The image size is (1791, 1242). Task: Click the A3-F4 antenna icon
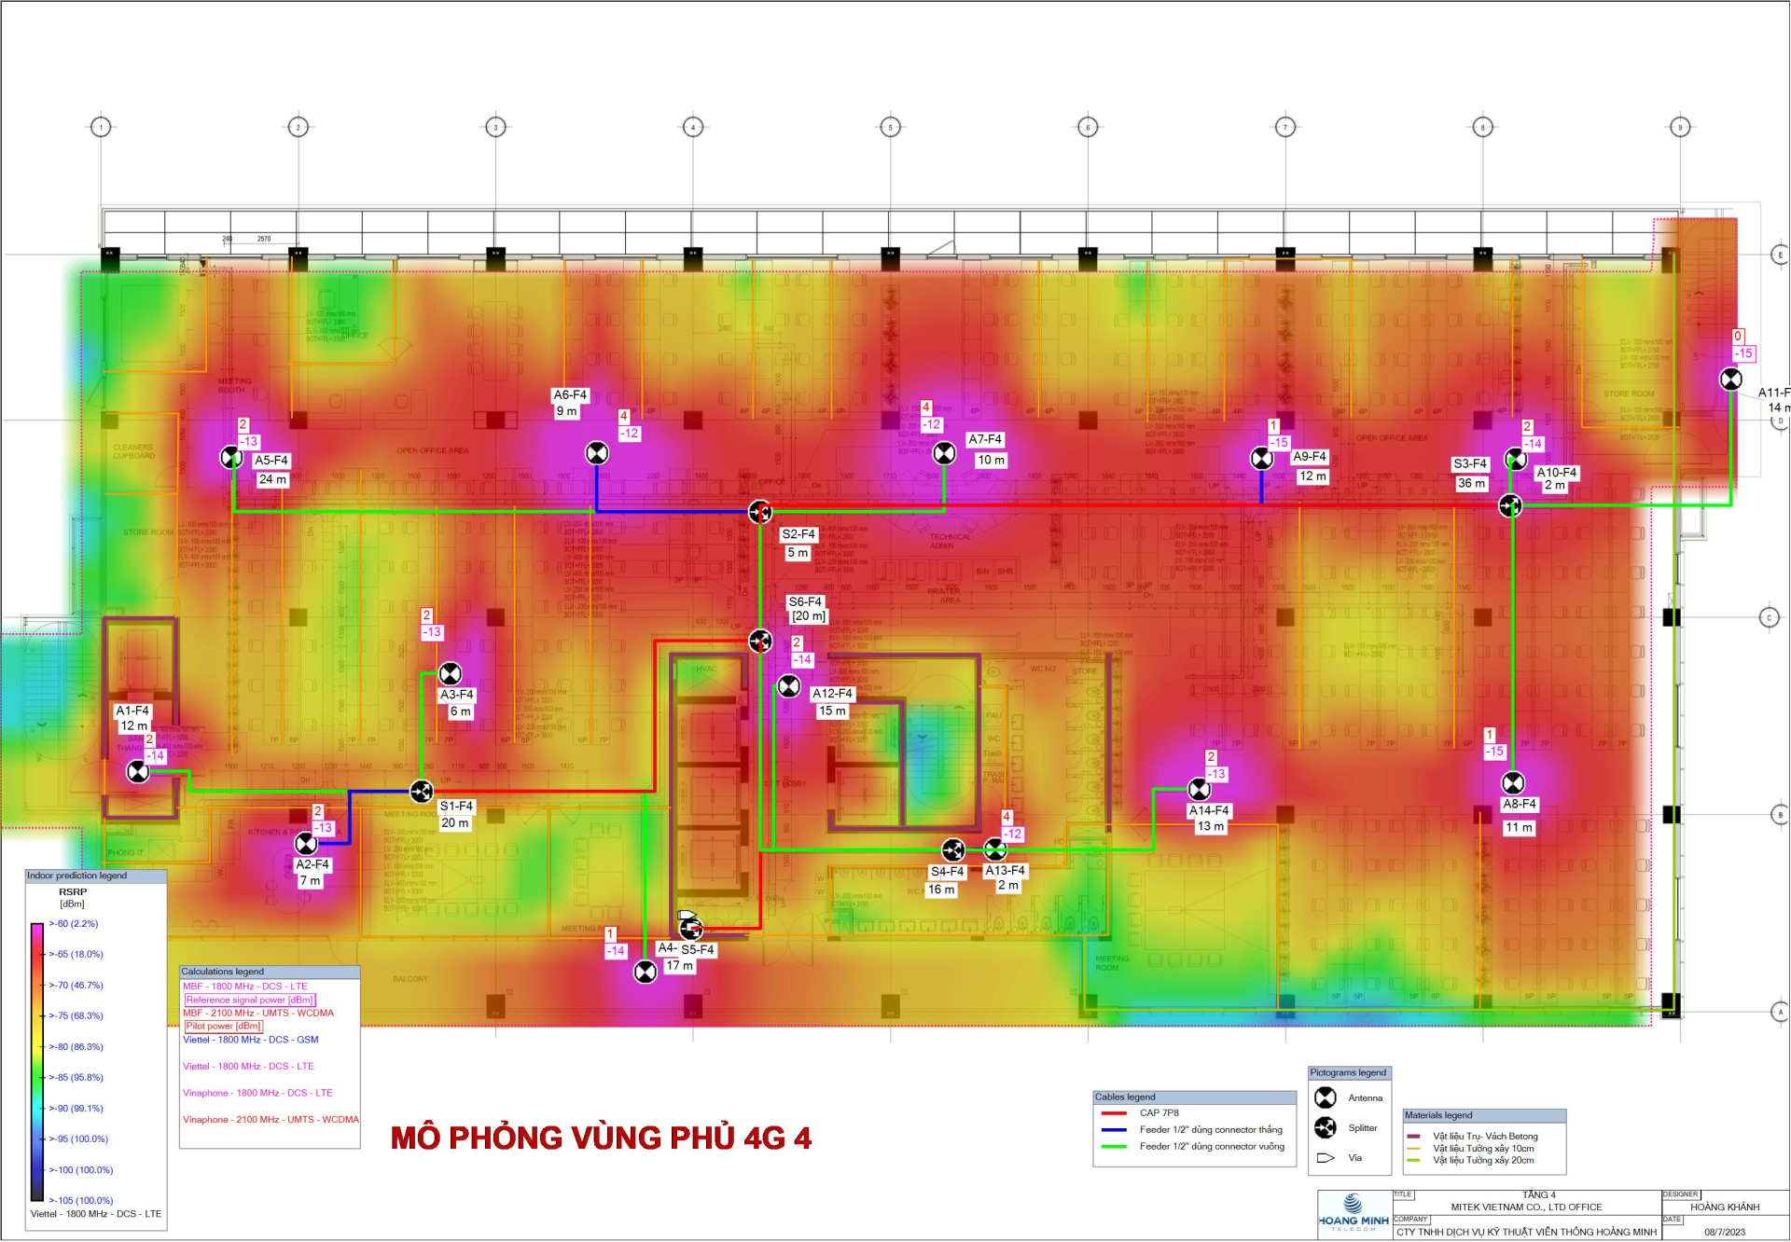pyautogui.click(x=450, y=673)
